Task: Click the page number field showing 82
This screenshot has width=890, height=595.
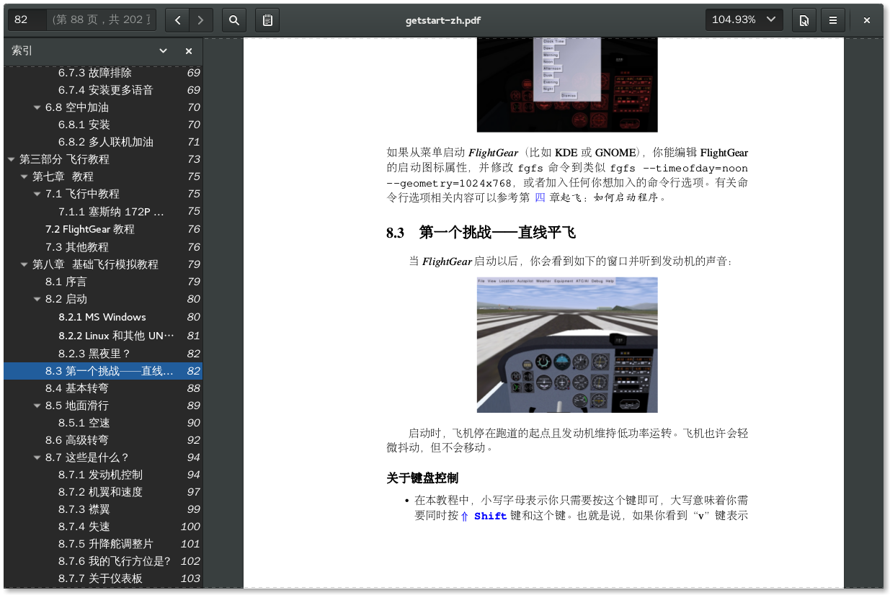Action: click(x=27, y=20)
